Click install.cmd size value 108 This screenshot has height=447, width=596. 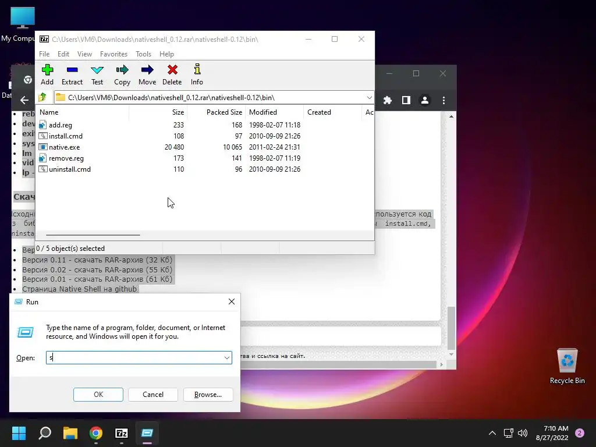pyautogui.click(x=179, y=136)
